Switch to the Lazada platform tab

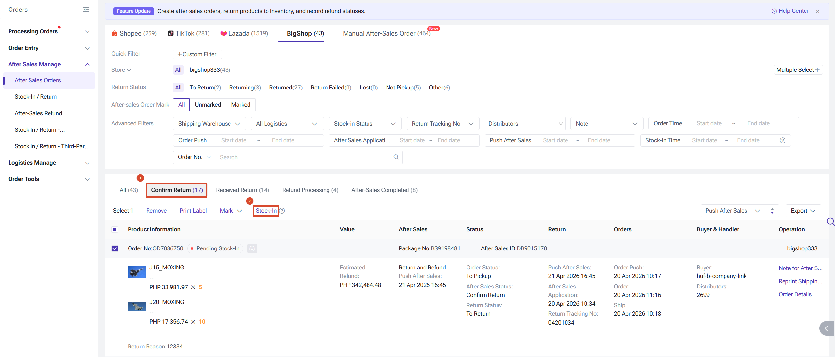pos(244,33)
